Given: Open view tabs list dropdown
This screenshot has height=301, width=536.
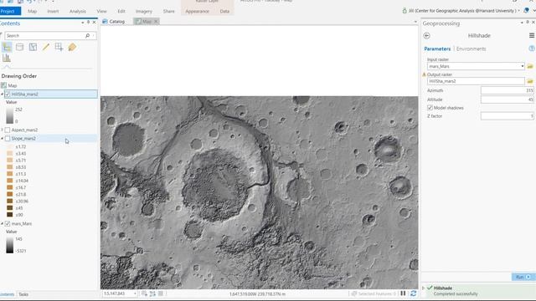Looking at the screenshot, I should (415, 22).
